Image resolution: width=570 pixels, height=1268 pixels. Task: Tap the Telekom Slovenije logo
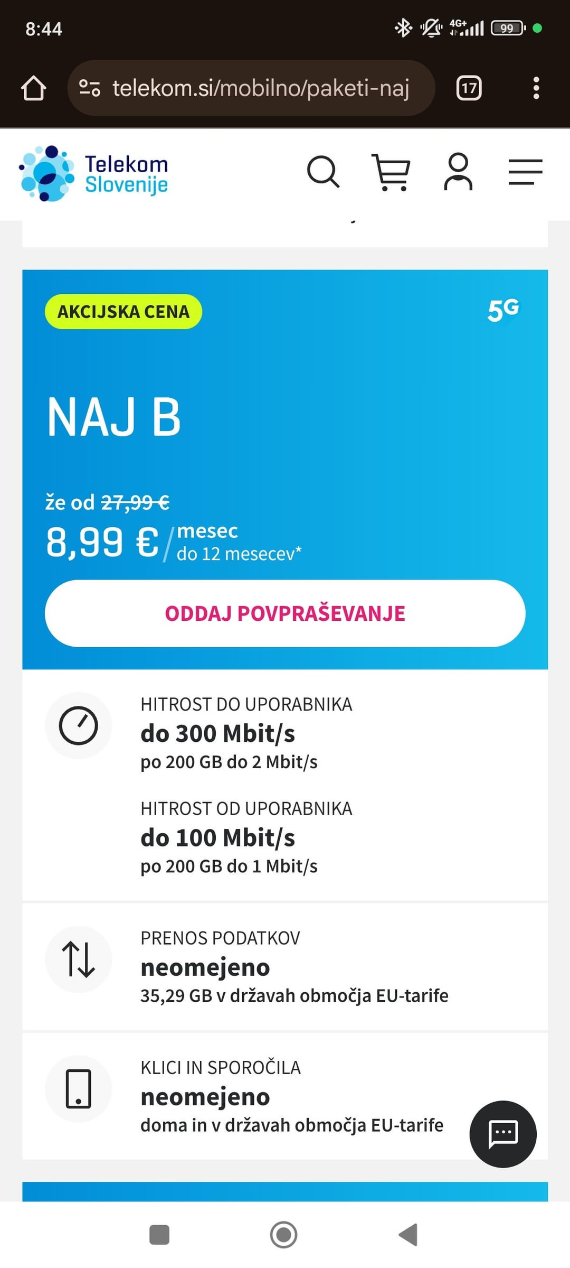point(94,174)
